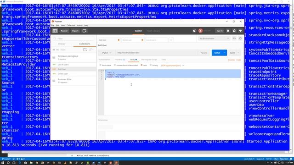Select Add User request in sidebar
The image size is (294, 165).
click(x=73, y=69)
